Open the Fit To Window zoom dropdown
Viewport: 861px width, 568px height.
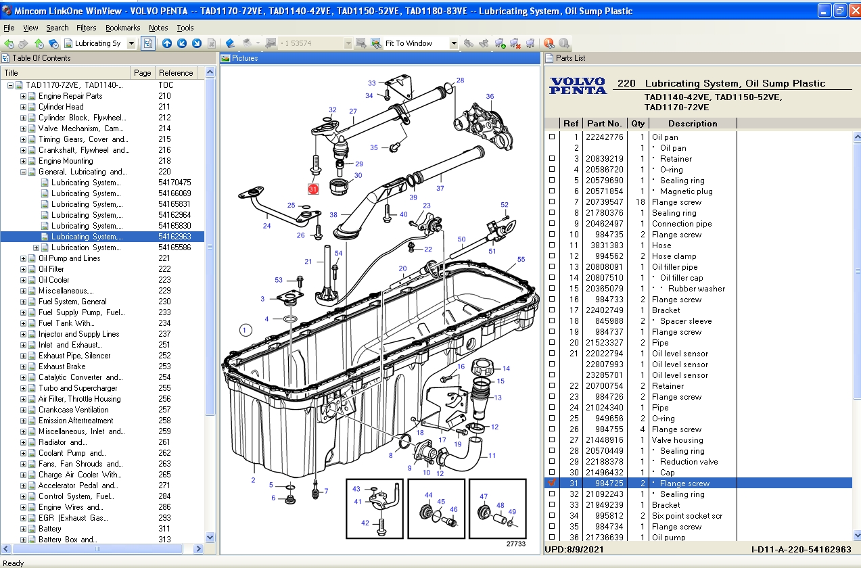[454, 43]
